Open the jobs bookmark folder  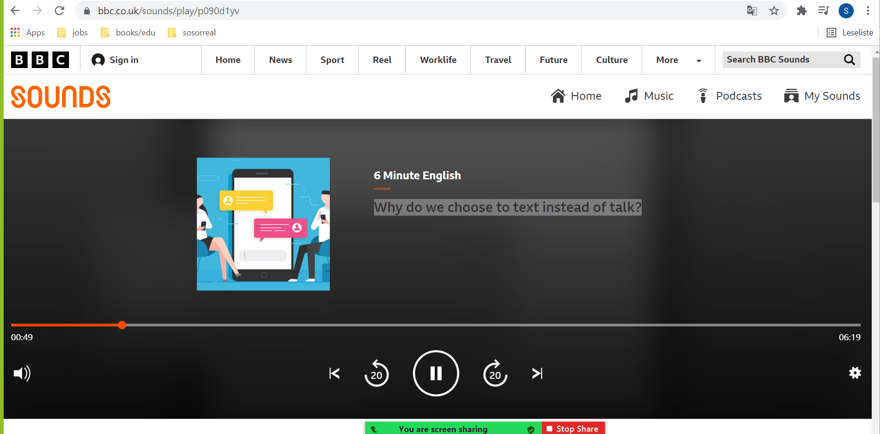[x=72, y=33]
